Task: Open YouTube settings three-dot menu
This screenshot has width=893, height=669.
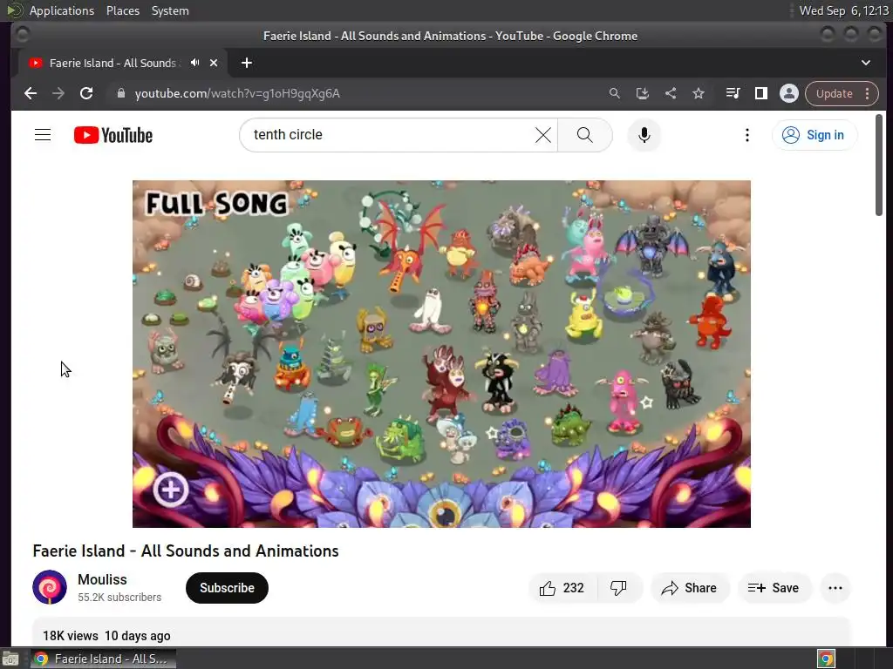Action: [x=747, y=135]
